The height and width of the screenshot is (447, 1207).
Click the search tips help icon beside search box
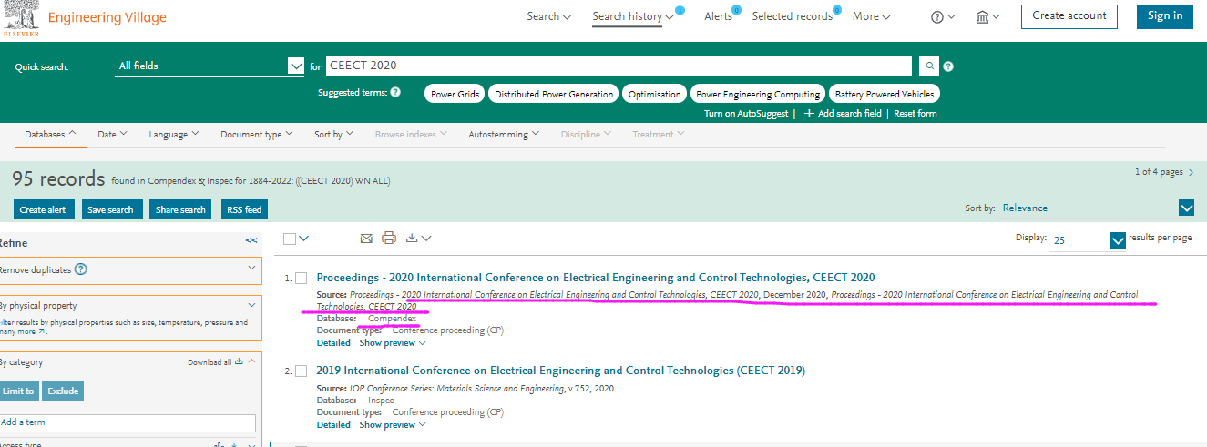click(x=948, y=66)
